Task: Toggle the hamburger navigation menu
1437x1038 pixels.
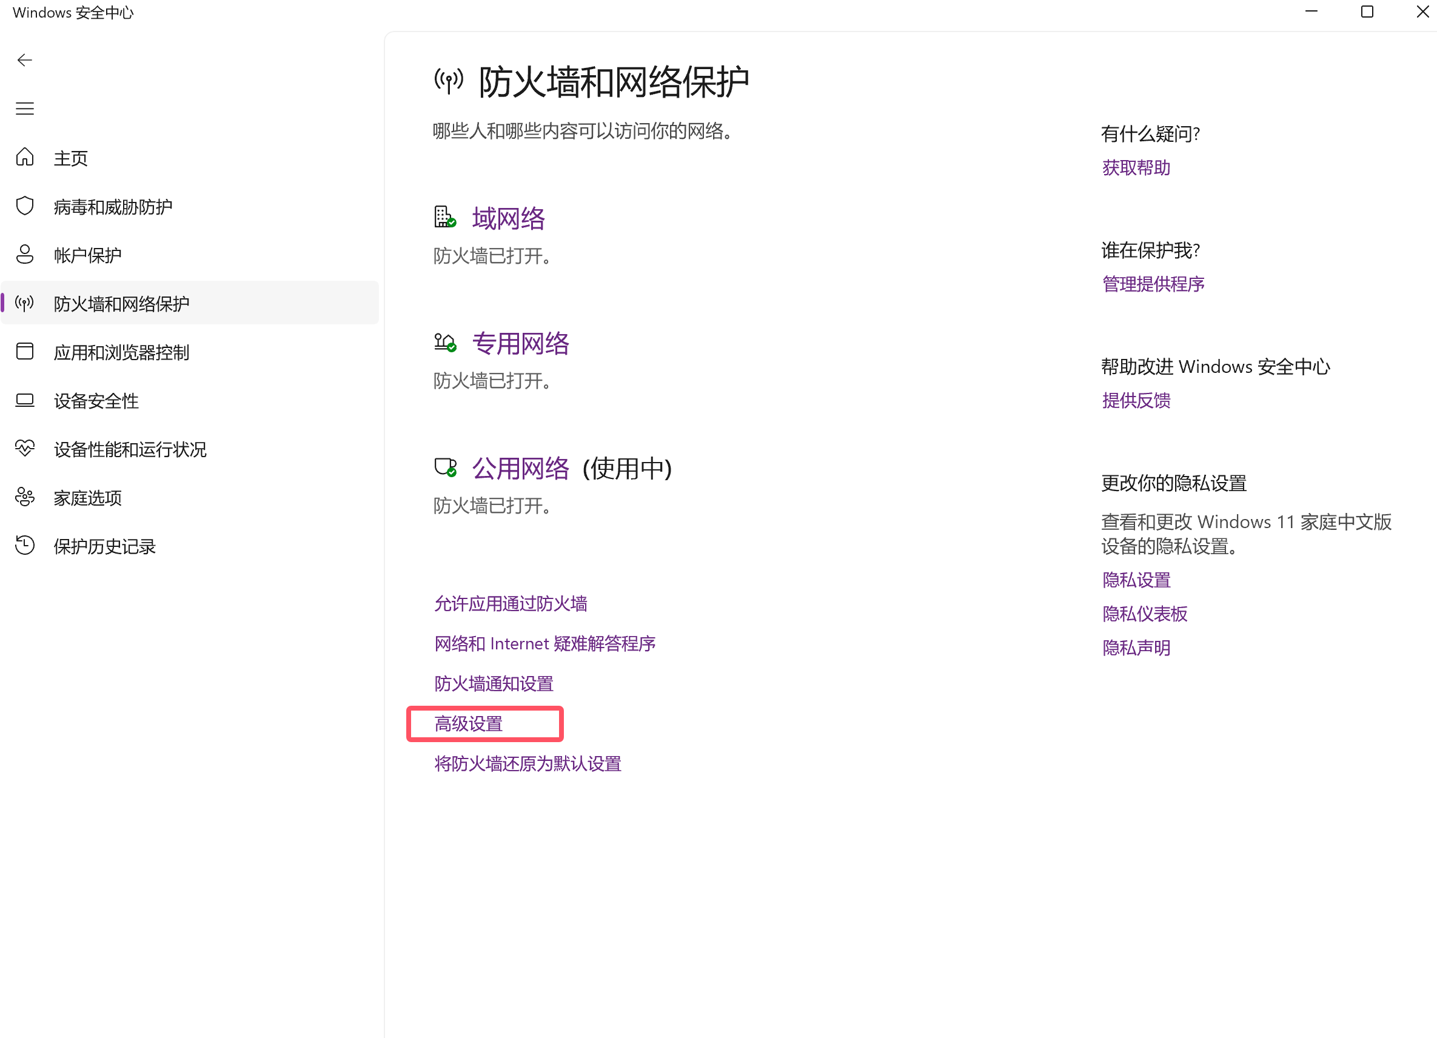Action: pyautogui.click(x=25, y=109)
